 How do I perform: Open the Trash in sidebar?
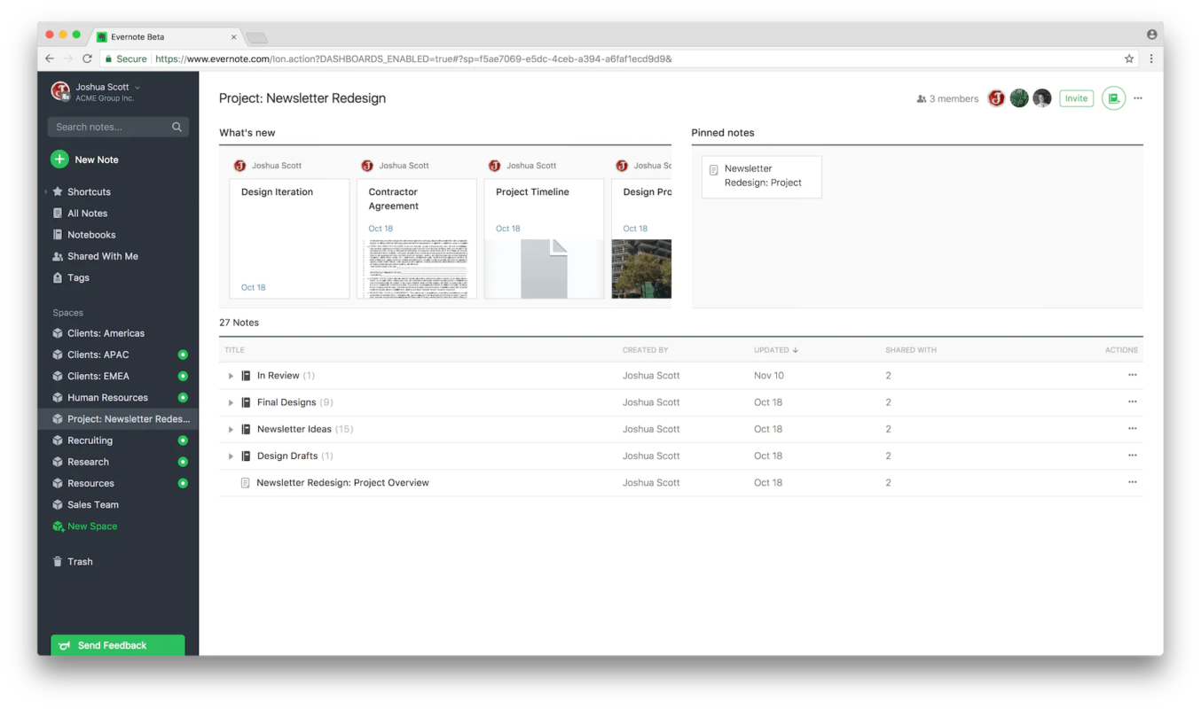click(79, 562)
